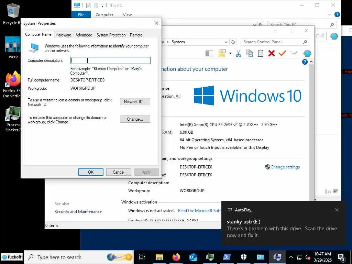
Task: Show hidden system tray icons
Action: pyautogui.click(x=291, y=257)
